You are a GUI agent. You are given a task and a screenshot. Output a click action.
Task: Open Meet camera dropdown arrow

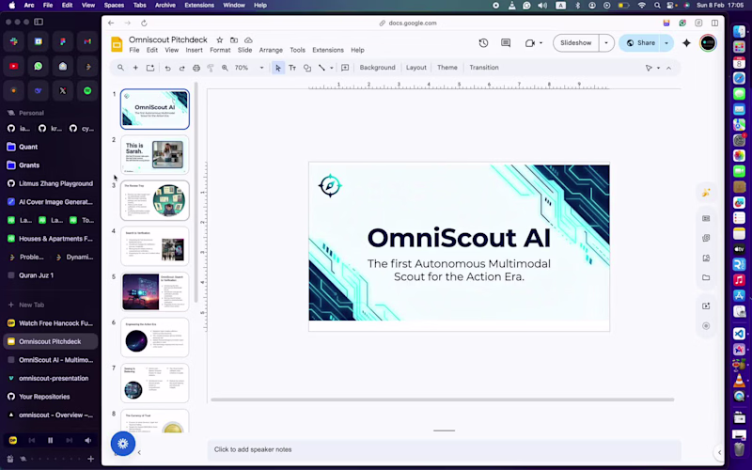coord(540,42)
